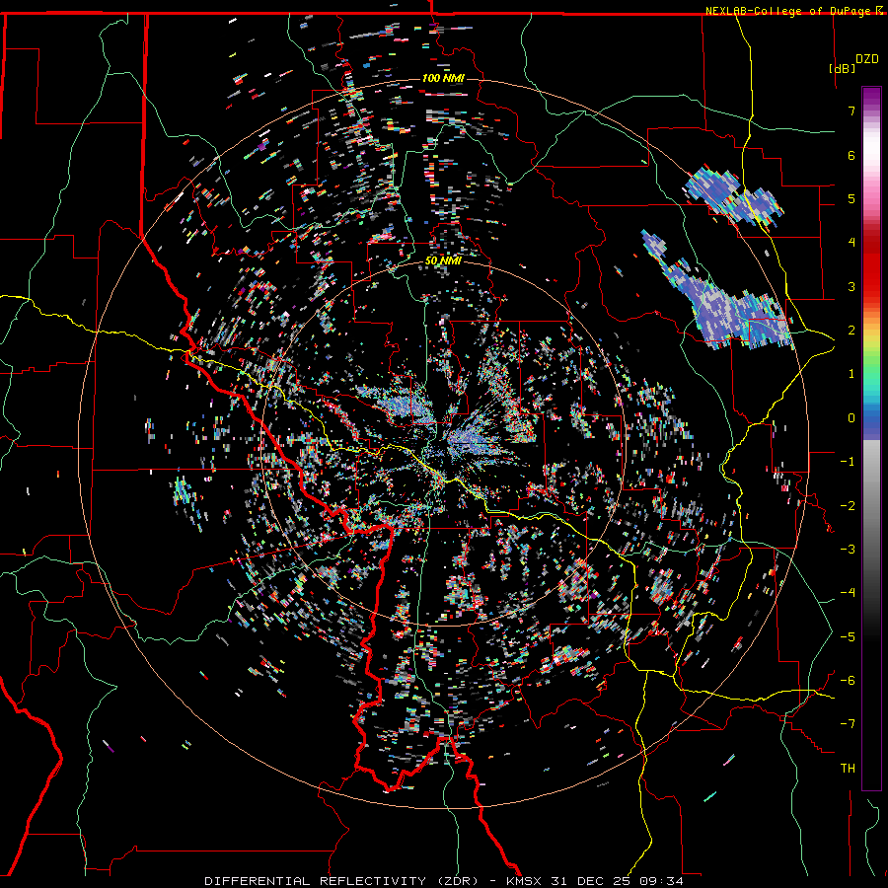Click the -6 value on color scale
Image resolution: width=888 pixels, height=888 pixels.
point(848,680)
